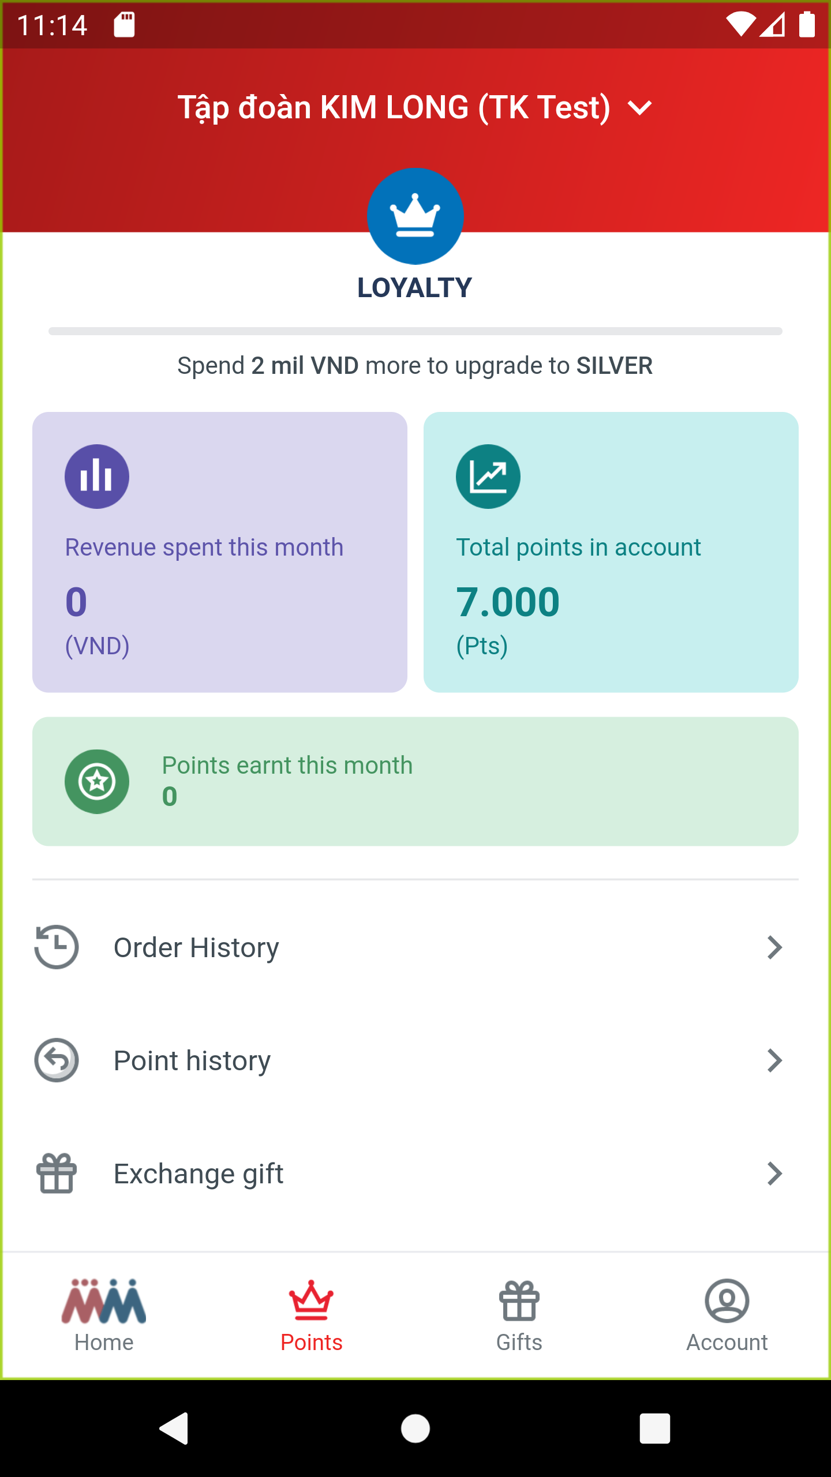This screenshot has height=1477, width=831.
Task: Click the loyalty tier progress bar
Action: tap(415, 331)
